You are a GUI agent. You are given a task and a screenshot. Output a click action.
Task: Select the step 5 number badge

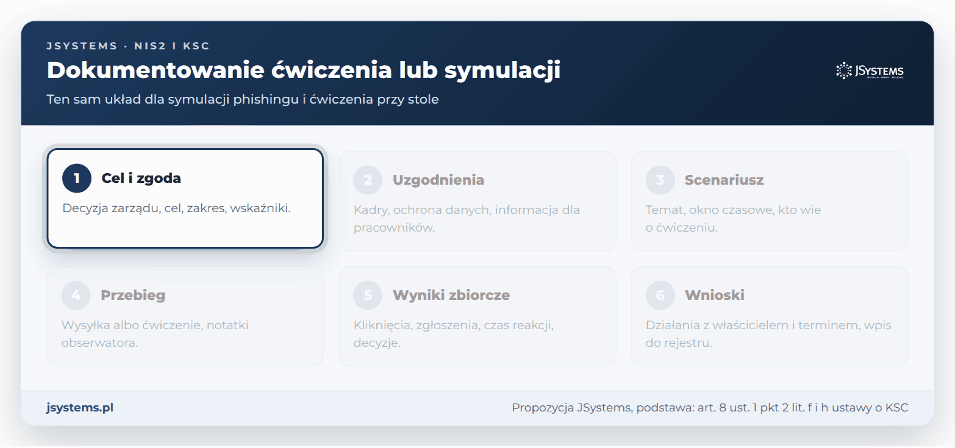tap(368, 295)
